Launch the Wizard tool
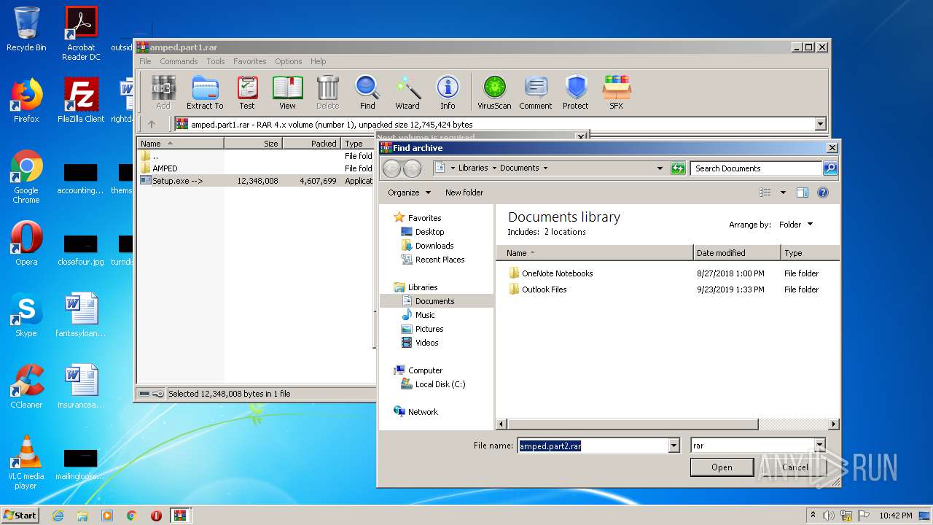The height and width of the screenshot is (525, 933). pyautogui.click(x=407, y=93)
